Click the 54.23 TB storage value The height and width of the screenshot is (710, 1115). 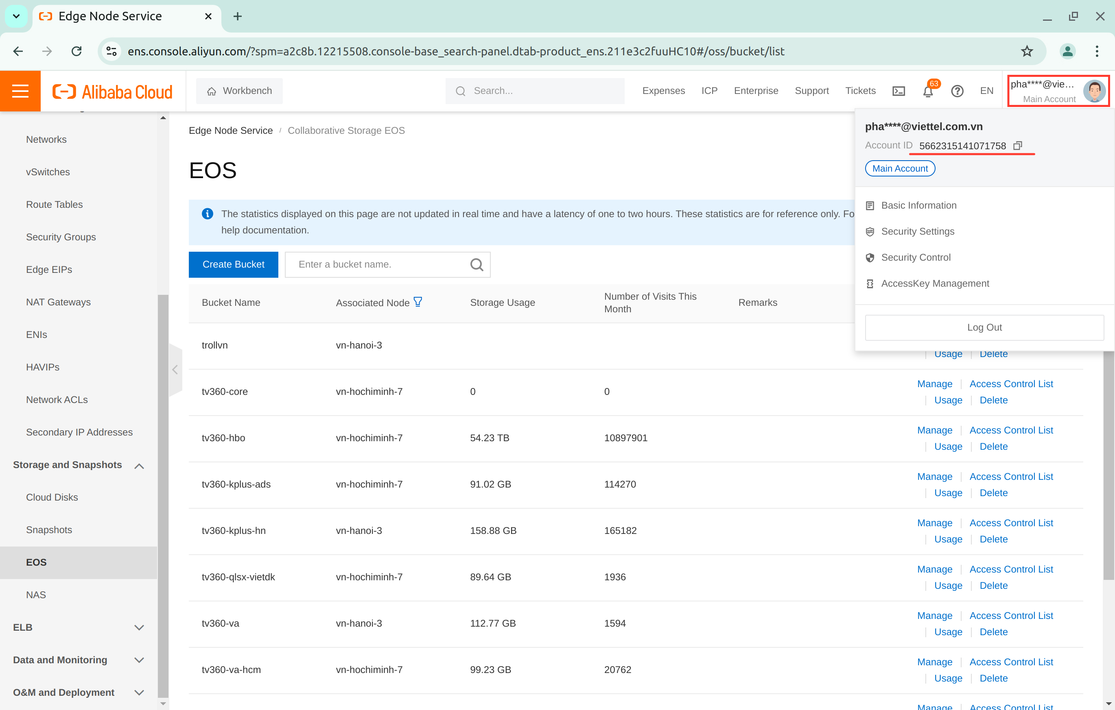click(490, 438)
